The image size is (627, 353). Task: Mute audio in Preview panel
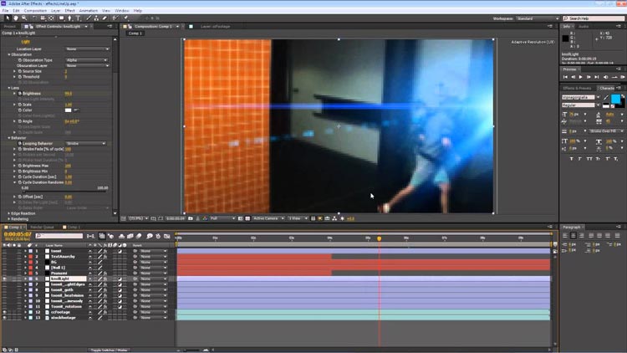click(x=605, y=77)
